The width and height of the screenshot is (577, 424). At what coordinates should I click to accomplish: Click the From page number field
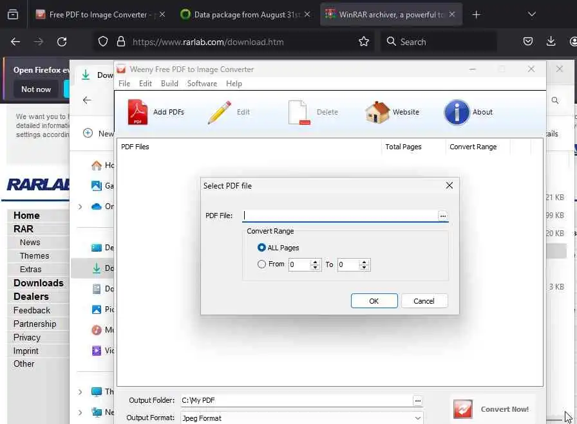[x=299, y=264]
